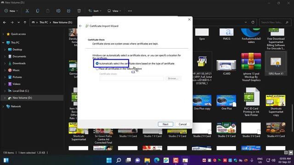Go back in the Certificate Import Wizard
The height and width of the screenshot is (165, 294).
[80, 26]
